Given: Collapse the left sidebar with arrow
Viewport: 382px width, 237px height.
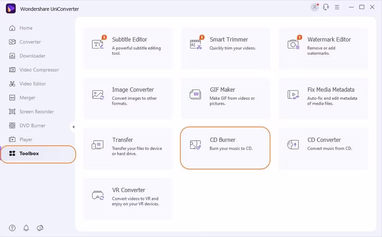Looking at the screenshot, I should [x=73, y=127].
